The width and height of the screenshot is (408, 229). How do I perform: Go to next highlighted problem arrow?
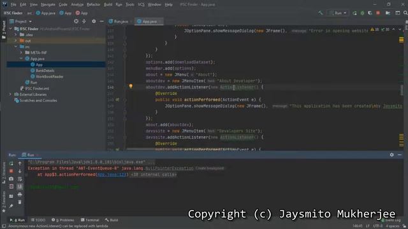coord(400,30)
